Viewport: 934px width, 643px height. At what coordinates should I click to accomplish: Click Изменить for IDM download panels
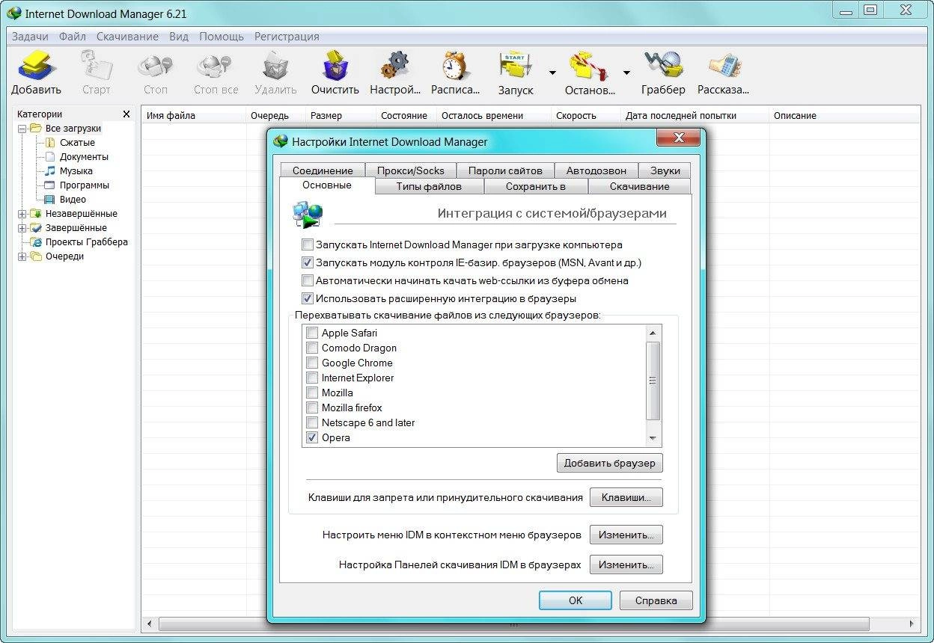click(626, 564)
